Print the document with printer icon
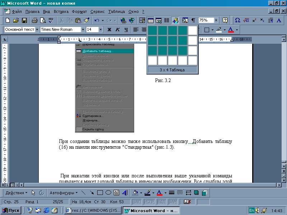 click(x=34, y=20)
